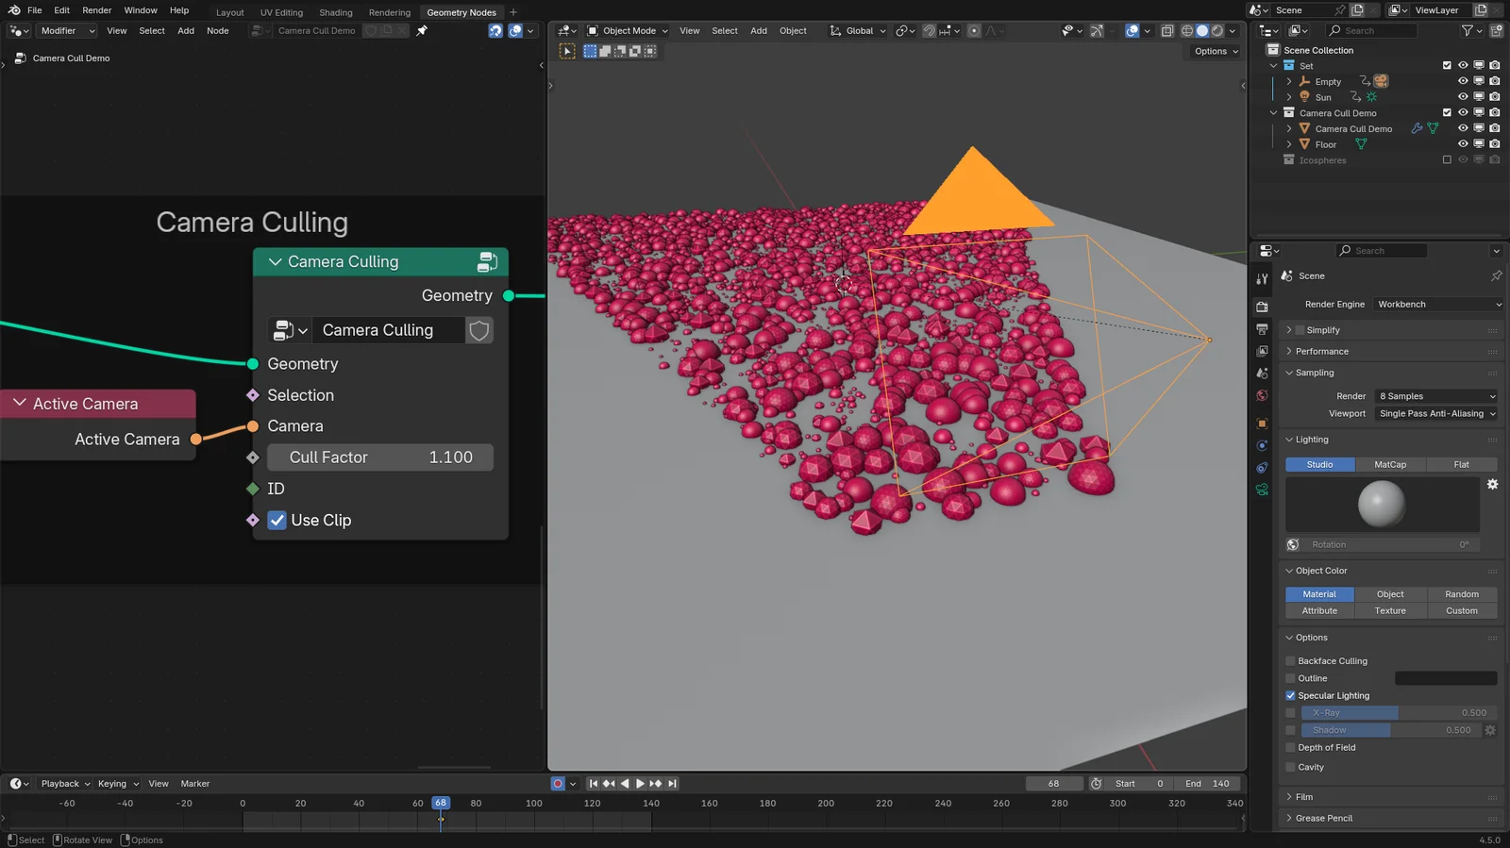Open the Viewport anti-aliasing dropdown
This screenshot has height=848, width=1510.
point(1436,414)
